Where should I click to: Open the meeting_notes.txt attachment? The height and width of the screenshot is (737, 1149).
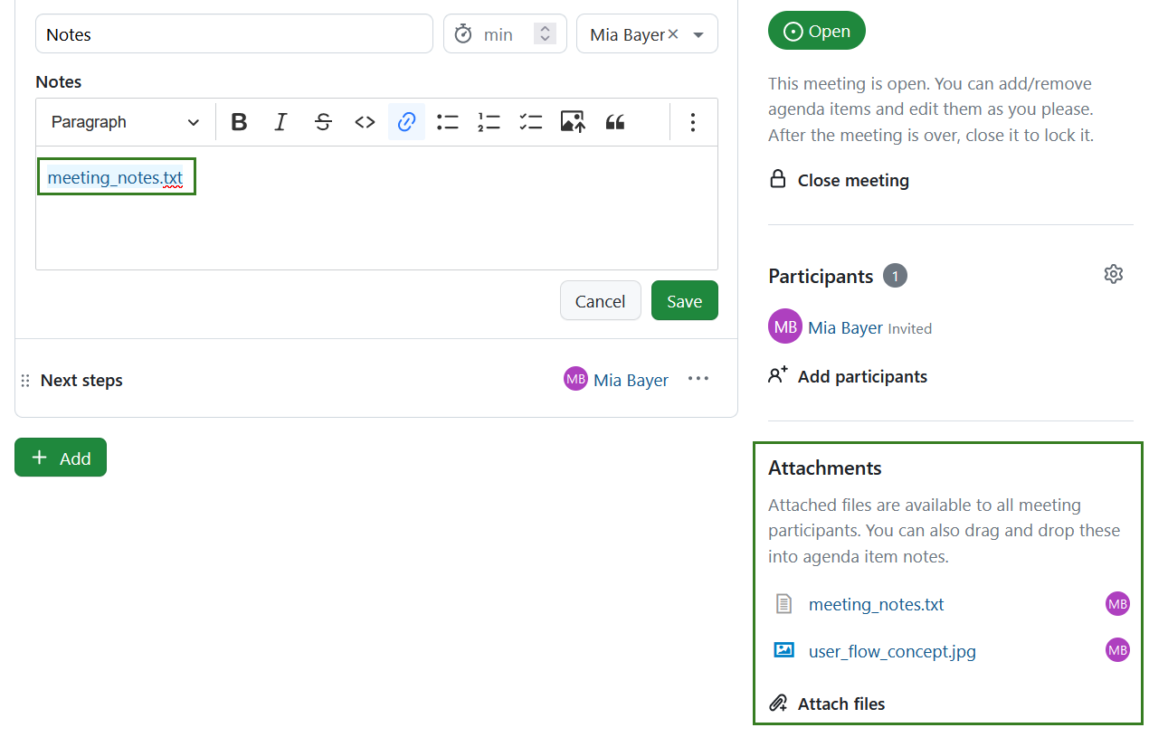876,604
